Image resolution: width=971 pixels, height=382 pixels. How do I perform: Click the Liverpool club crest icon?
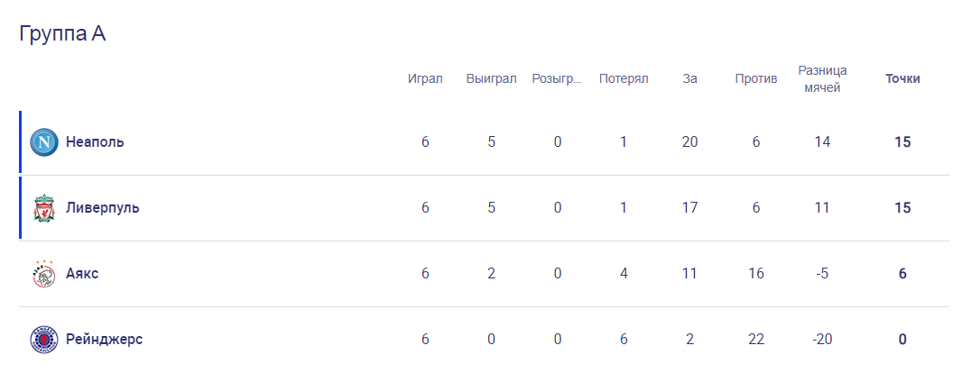44,208
